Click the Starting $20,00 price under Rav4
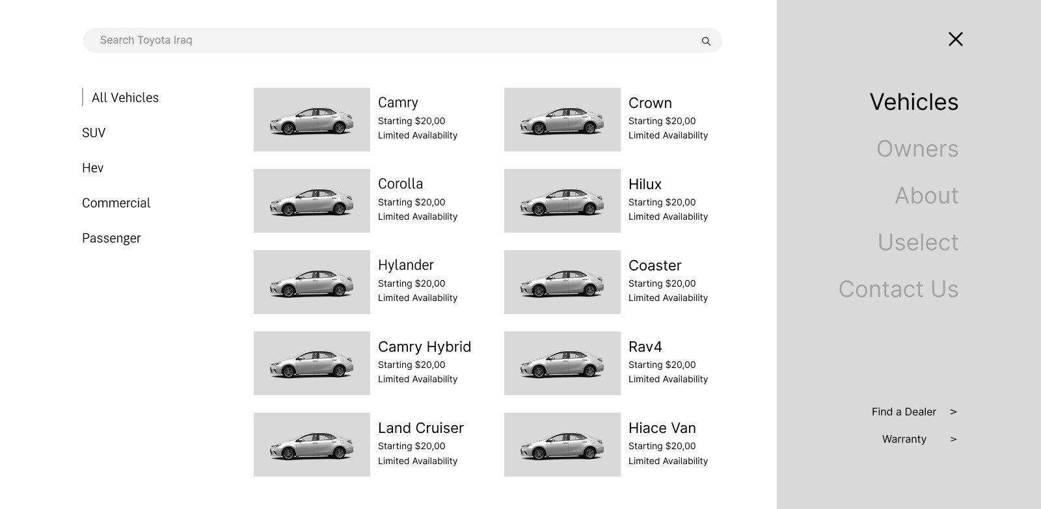The width and height of the screenshot is (1041, 509). click(662, 365)
